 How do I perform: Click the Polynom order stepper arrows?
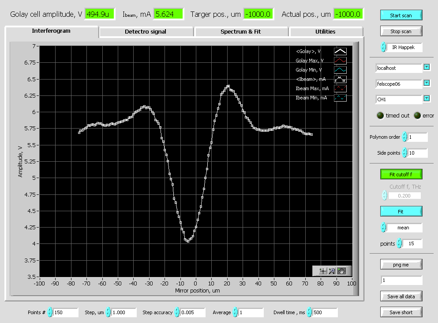[x=404, y=137]
